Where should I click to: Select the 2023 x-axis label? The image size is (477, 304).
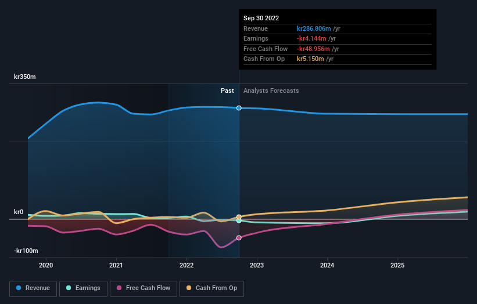[257, 266]
